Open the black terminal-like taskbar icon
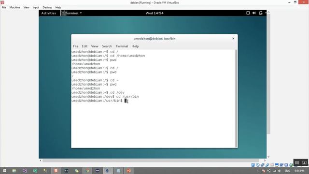Image resolution: width=309 pixels, height=174 pixels. click(x=67, y=171)
